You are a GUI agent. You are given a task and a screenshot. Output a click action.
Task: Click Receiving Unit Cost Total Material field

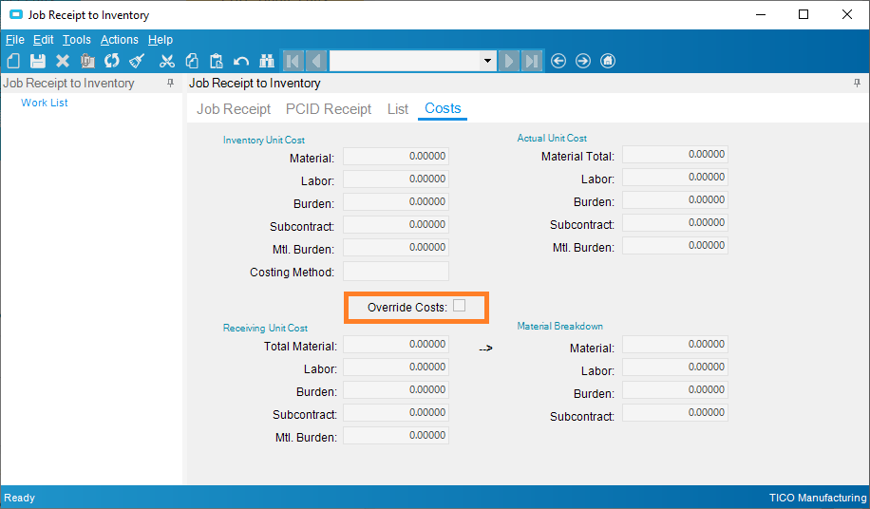(x=396, y=345)
